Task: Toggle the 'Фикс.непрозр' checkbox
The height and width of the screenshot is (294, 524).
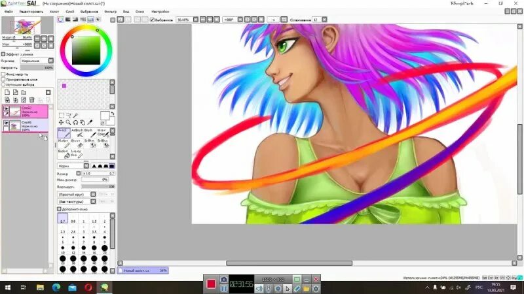Action: pos(3,74)
